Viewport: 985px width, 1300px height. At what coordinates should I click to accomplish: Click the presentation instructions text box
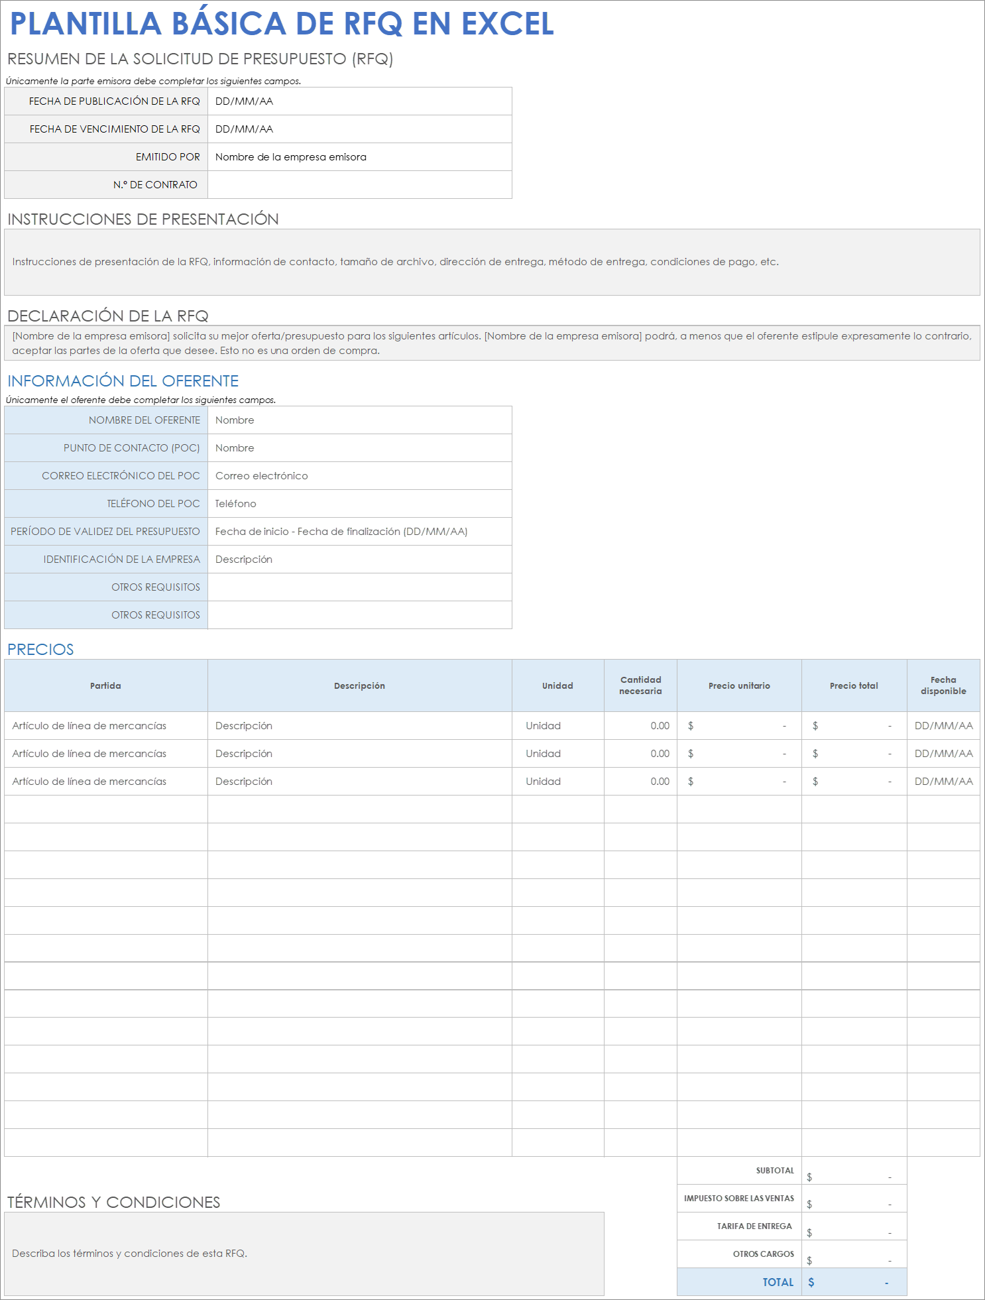point(492,262)
